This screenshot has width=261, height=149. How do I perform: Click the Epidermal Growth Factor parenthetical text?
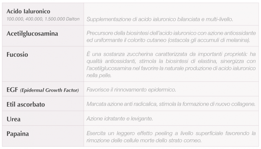point(50,90)
